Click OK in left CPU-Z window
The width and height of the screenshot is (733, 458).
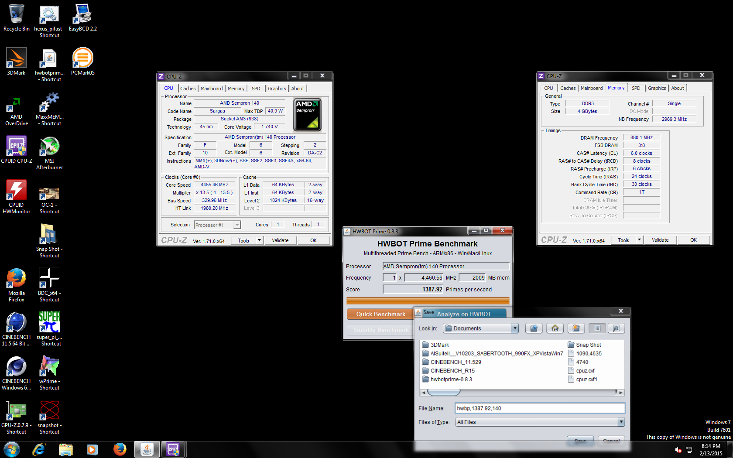coord(314,240)
